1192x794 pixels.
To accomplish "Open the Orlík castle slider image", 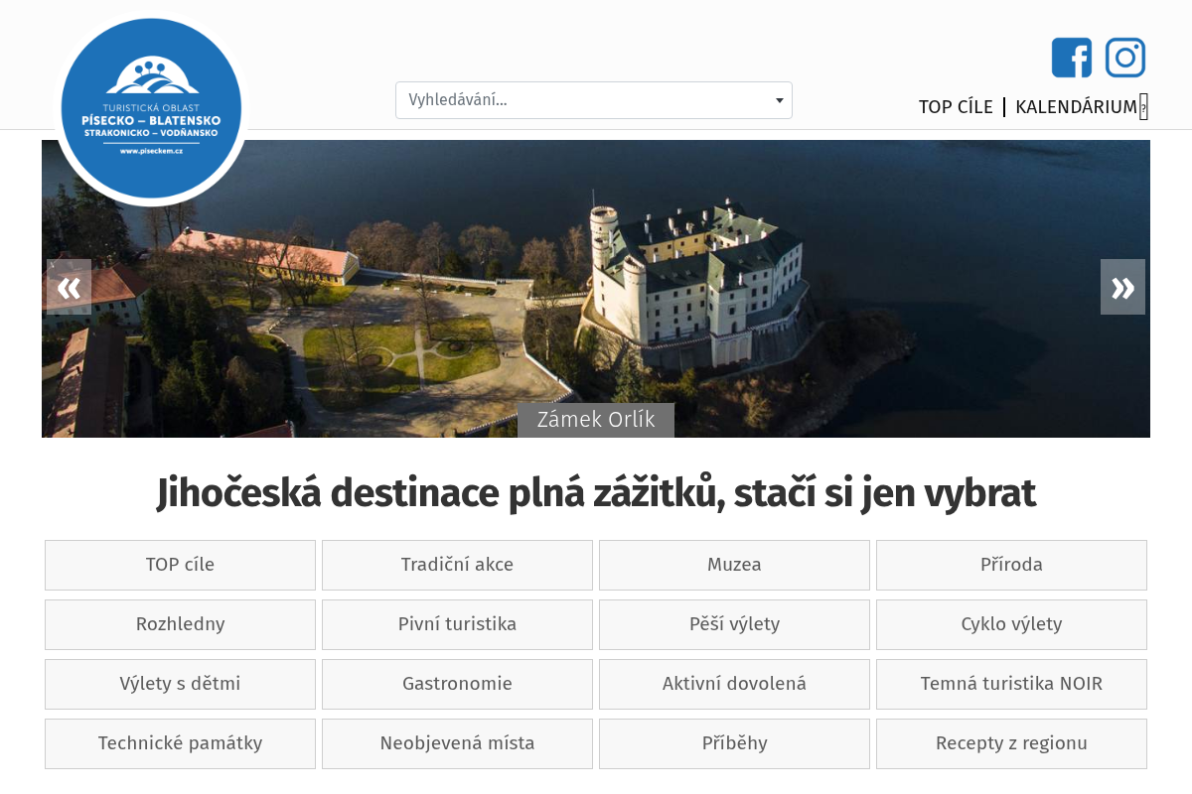I will click(596, 289).
